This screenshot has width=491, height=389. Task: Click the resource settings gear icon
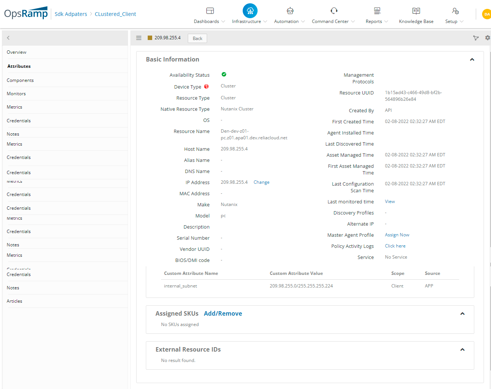point(487,38)
